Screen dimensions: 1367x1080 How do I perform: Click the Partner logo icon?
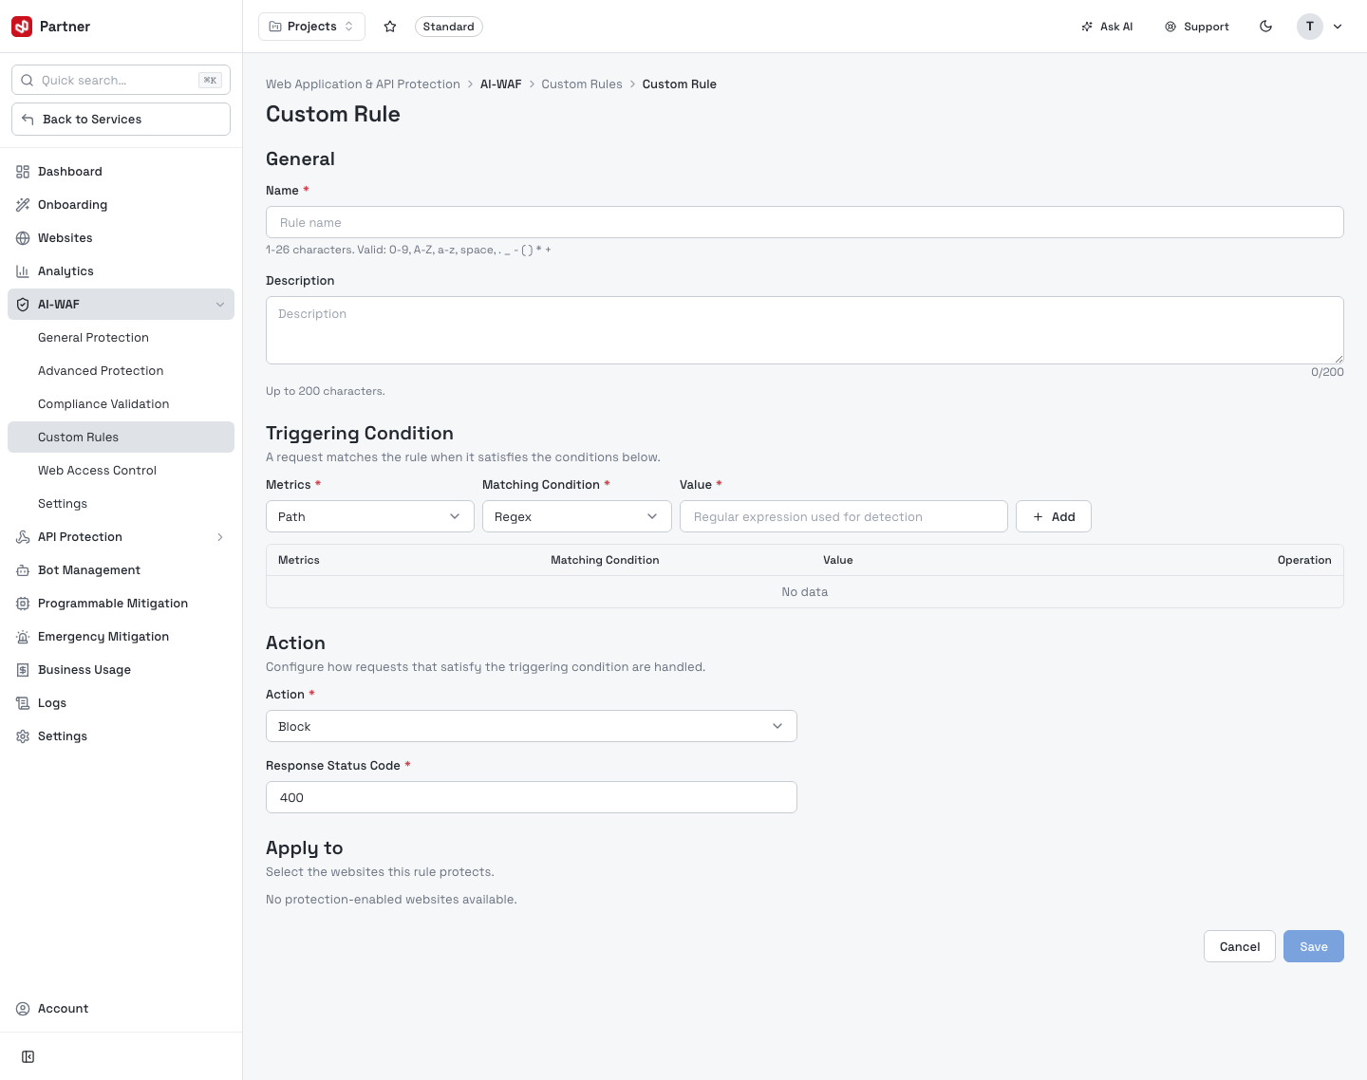22,27
